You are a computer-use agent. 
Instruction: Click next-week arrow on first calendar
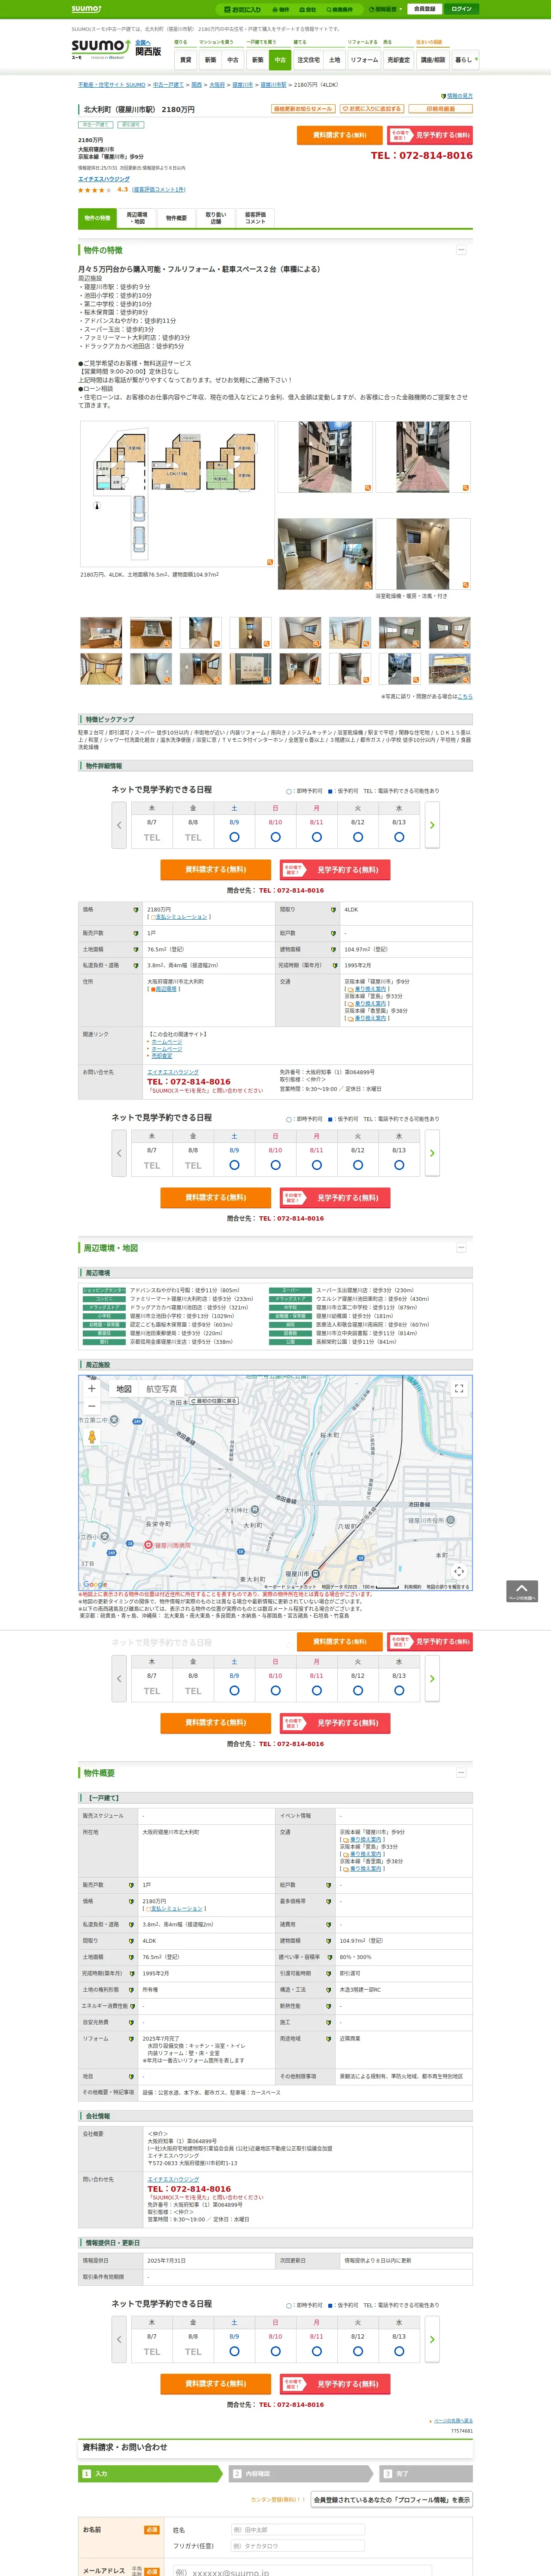click(432, 825)
